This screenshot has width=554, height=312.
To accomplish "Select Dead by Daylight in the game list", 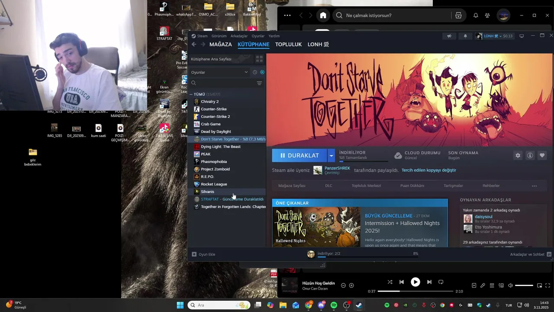I will (x=227, y=131).
